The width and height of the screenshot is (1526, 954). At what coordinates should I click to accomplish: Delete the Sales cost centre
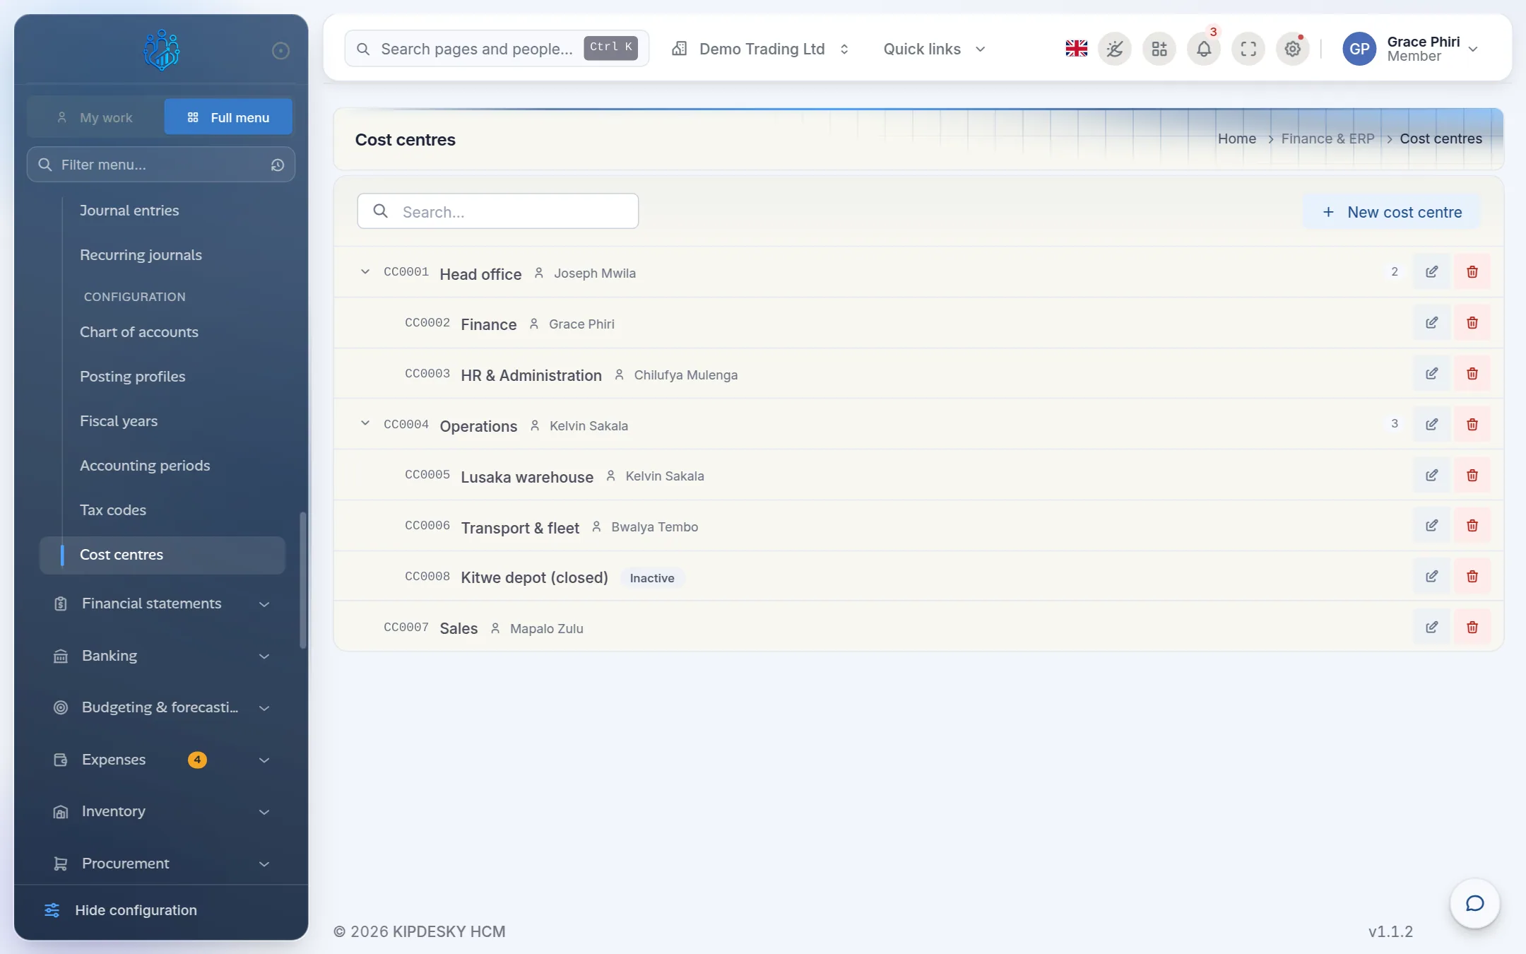(x=1472, y=628)
